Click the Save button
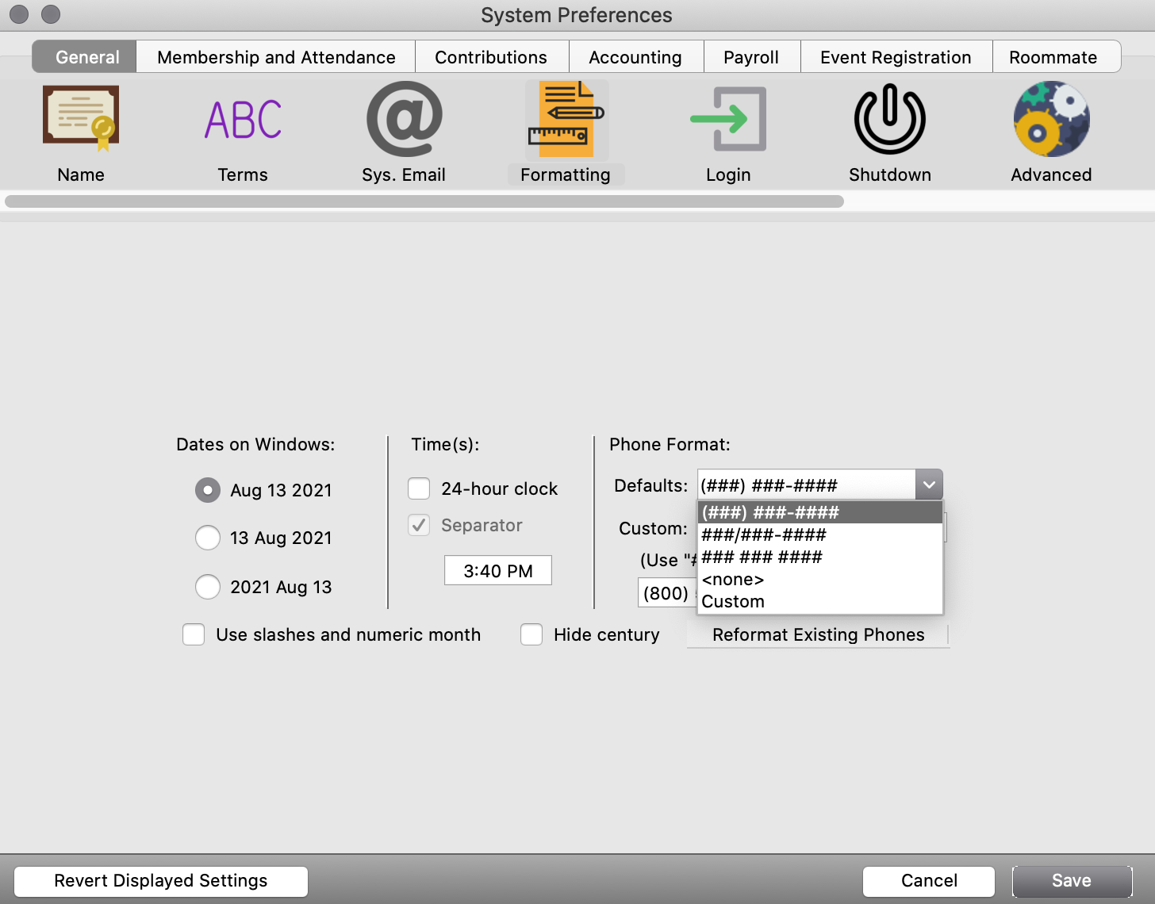This screenshot has width=1155, height=904. coord(1071,881)
